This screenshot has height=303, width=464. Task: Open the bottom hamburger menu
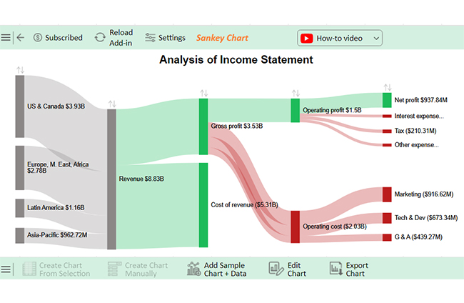(5, 269)
